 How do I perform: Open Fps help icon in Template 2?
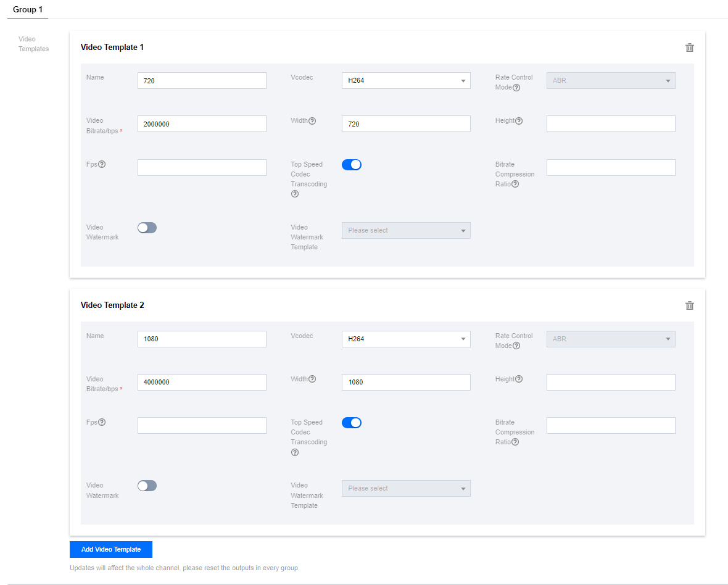(x=102, y=422)
